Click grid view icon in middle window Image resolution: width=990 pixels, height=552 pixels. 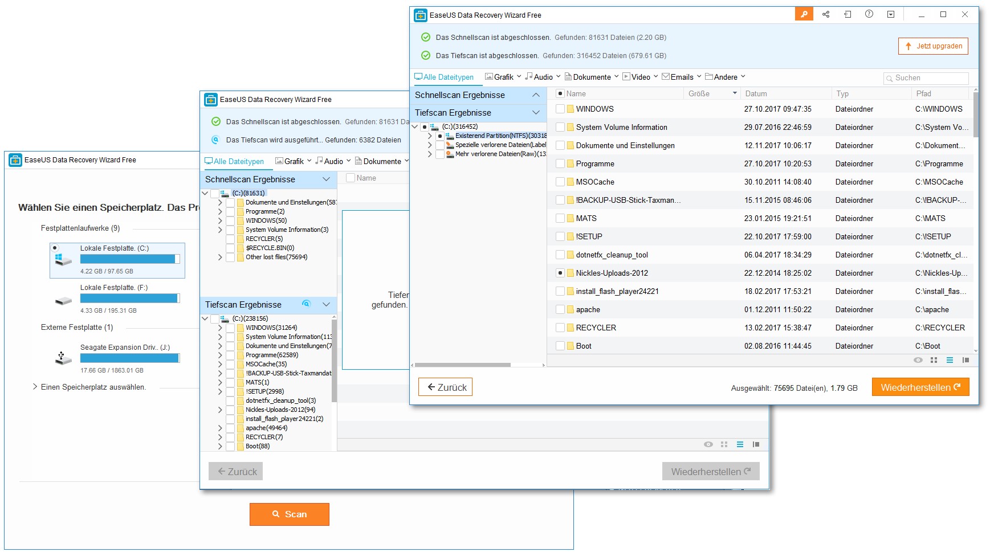tap(724, 444)
